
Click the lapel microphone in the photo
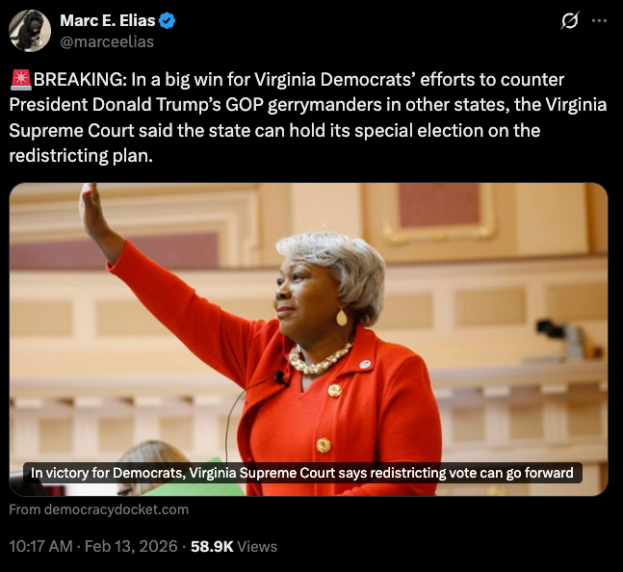(x=280, y=377)
